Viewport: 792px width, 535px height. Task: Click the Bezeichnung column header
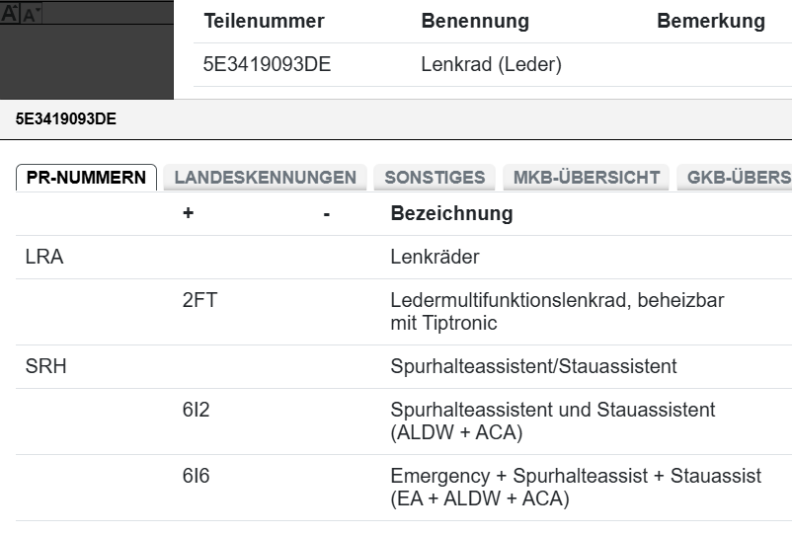pyautogui.click(x=451, y=213)
